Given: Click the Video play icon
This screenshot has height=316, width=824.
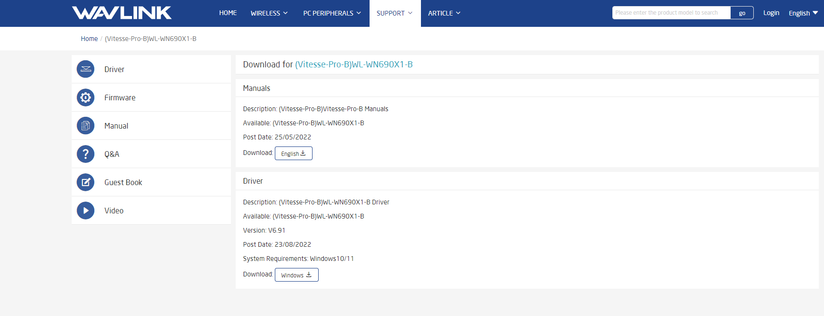Looking at the screenshot, I should (85, 211).
